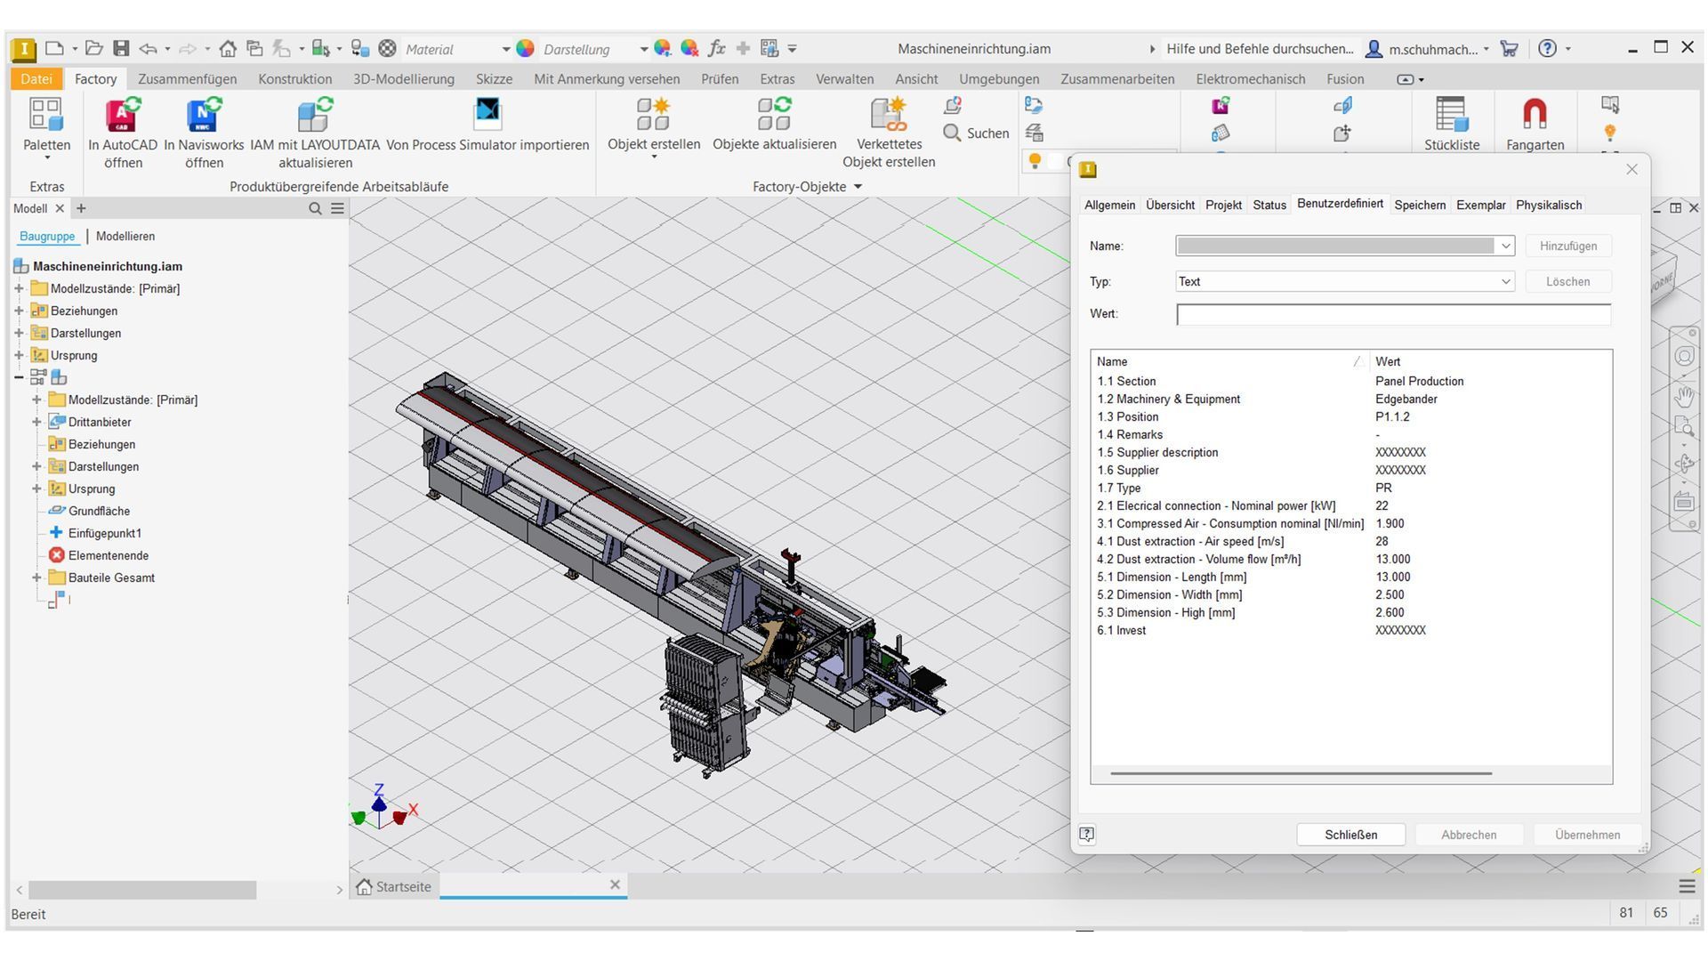The height and width of the screenshot is (961, 1708).
Task: Click the Paletten ribbon icon
Action: pos(46,116)
